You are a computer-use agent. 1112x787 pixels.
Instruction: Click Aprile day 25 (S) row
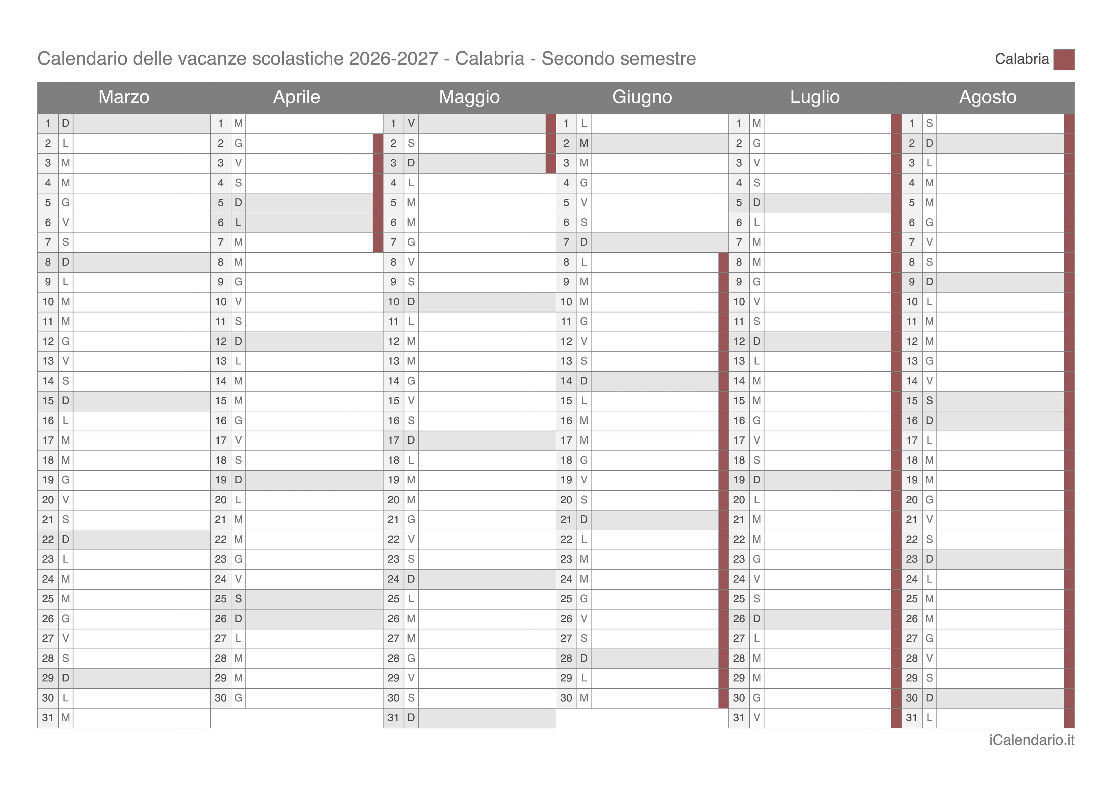coord(296,599)
